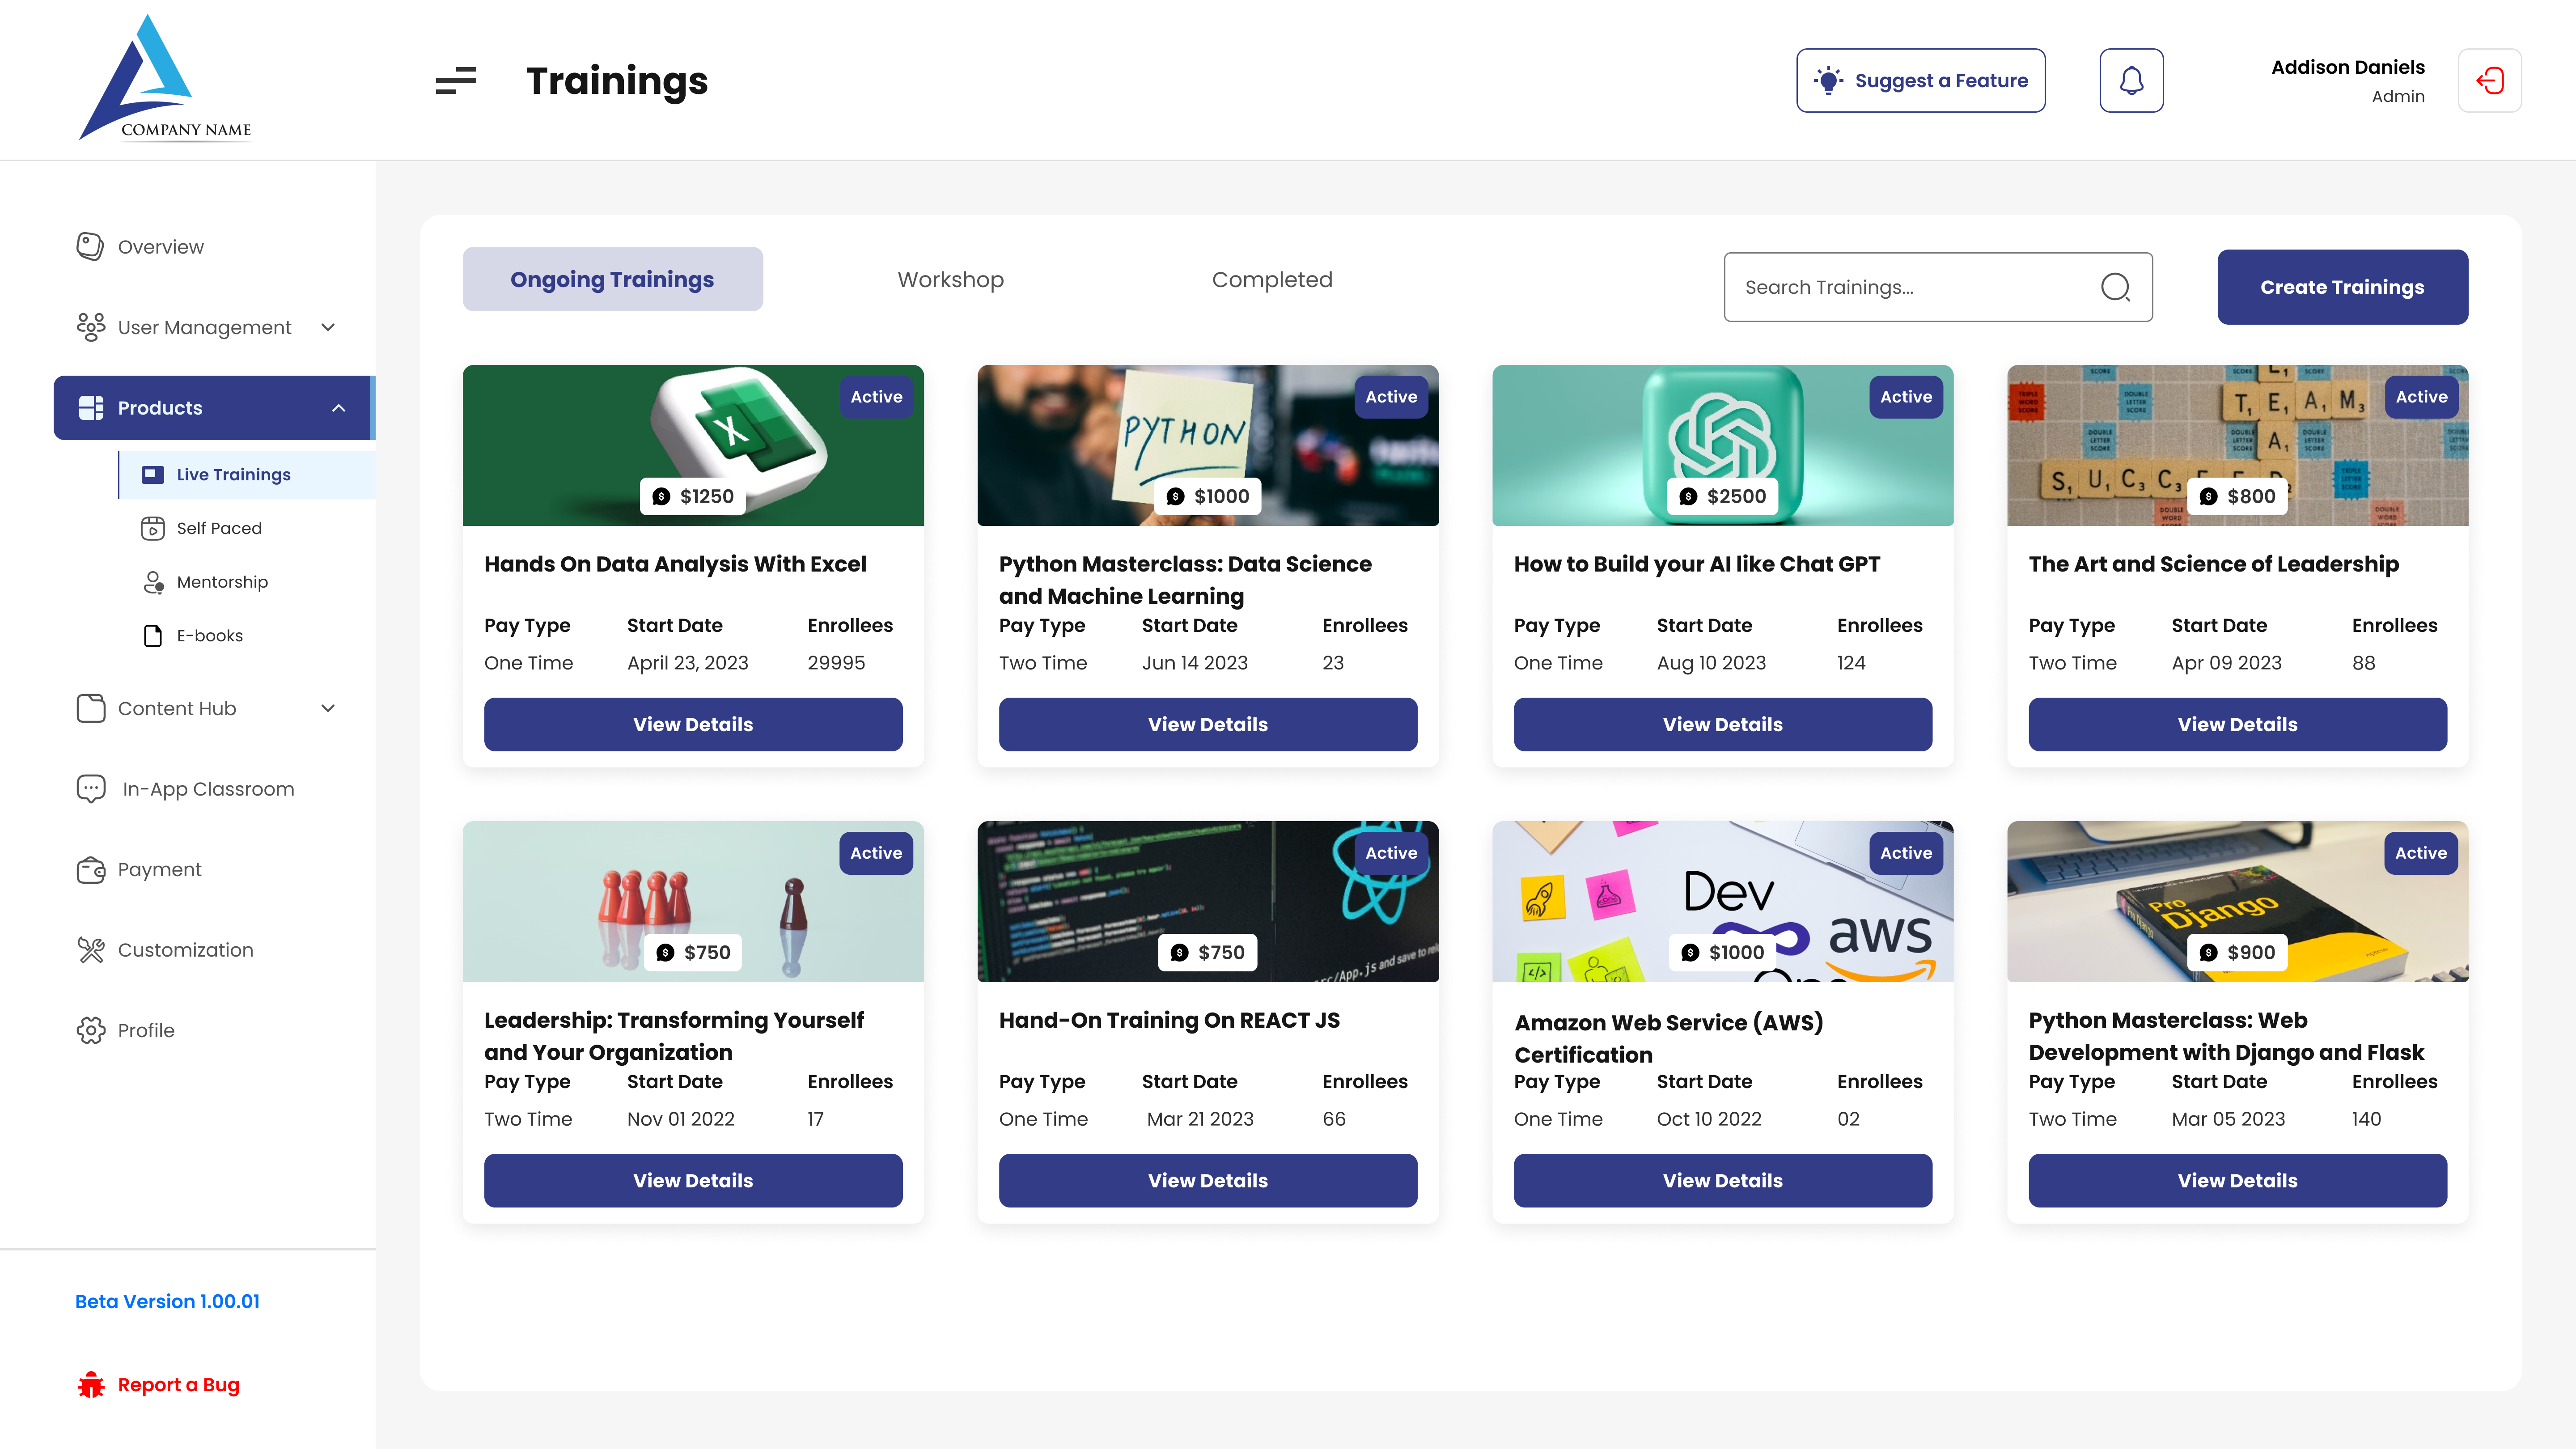Toggle the hamburger menu icon next to Trainings
Viewport: 2576px width, 1449px height.
456,80
